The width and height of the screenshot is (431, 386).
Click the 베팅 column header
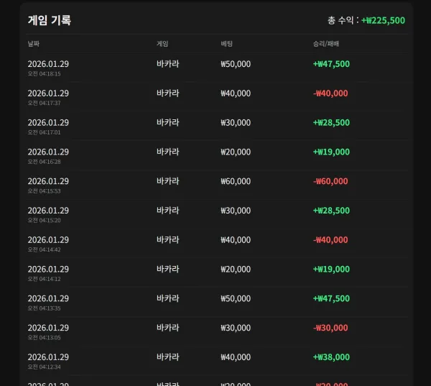tap(227, 44)
